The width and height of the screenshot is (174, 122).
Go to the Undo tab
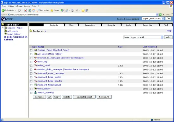[128, 25]
